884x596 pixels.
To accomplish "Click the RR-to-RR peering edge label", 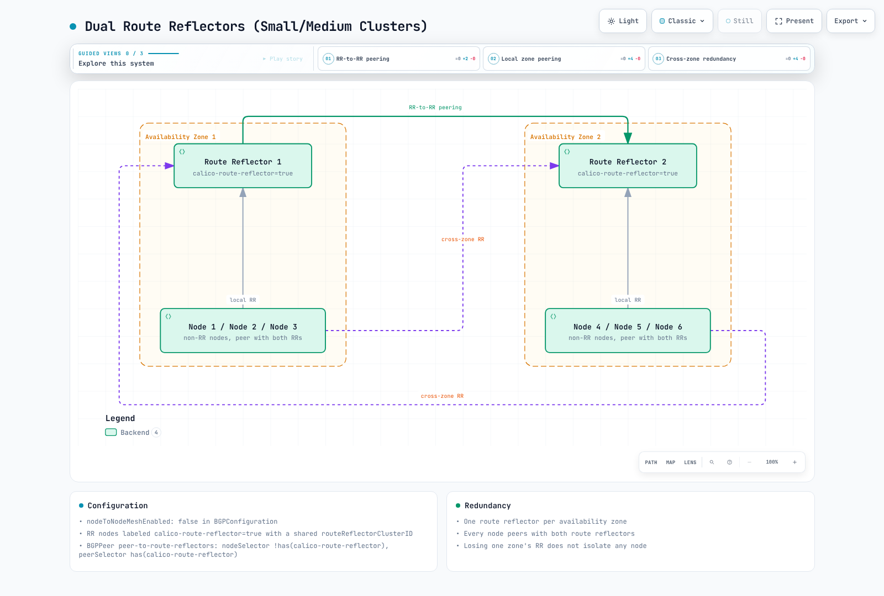I will (435, 108).
